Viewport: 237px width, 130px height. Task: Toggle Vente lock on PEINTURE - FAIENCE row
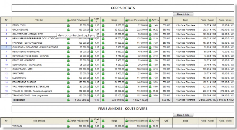126,61
